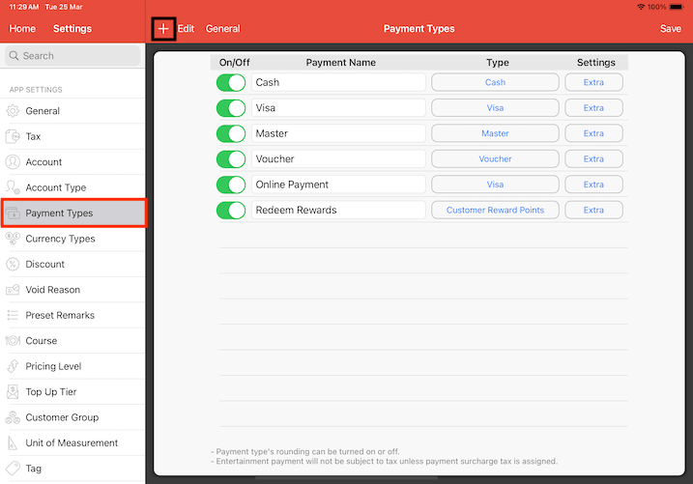This screenshot has height=484, width=693.
Task: Click the Account person icon
Action: point(13,162)
